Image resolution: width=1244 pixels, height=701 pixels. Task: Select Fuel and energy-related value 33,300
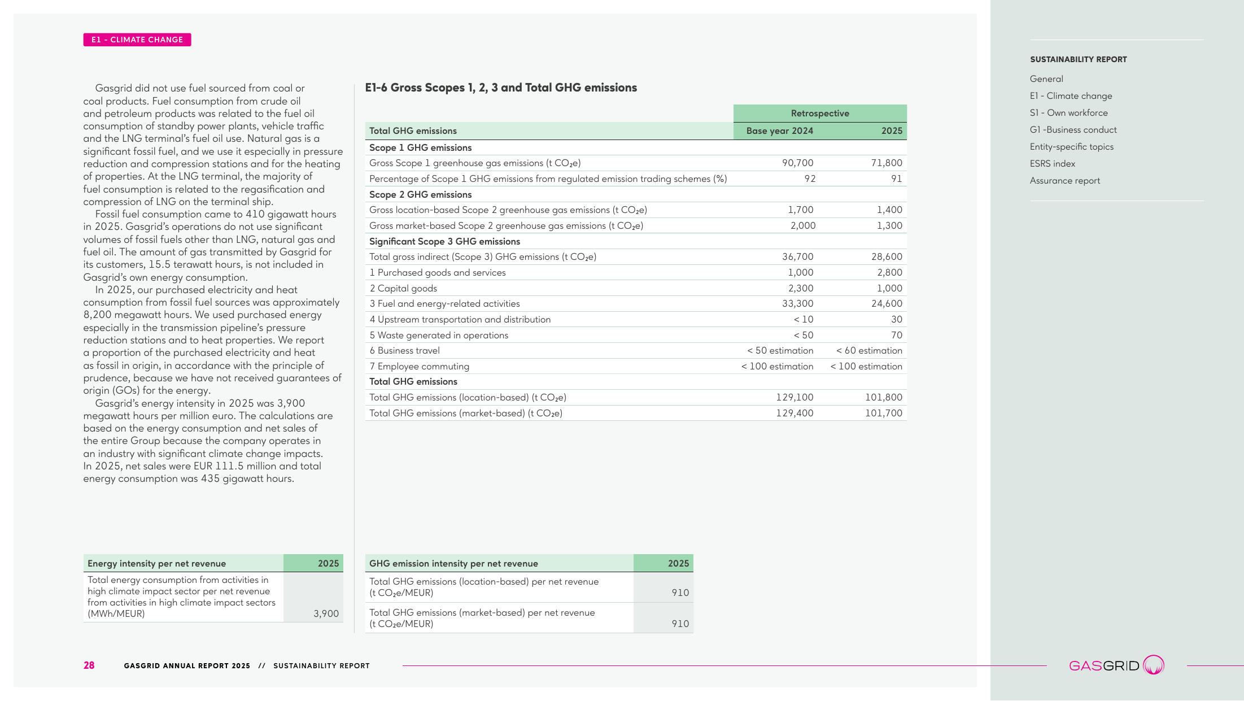pos(798,303)
